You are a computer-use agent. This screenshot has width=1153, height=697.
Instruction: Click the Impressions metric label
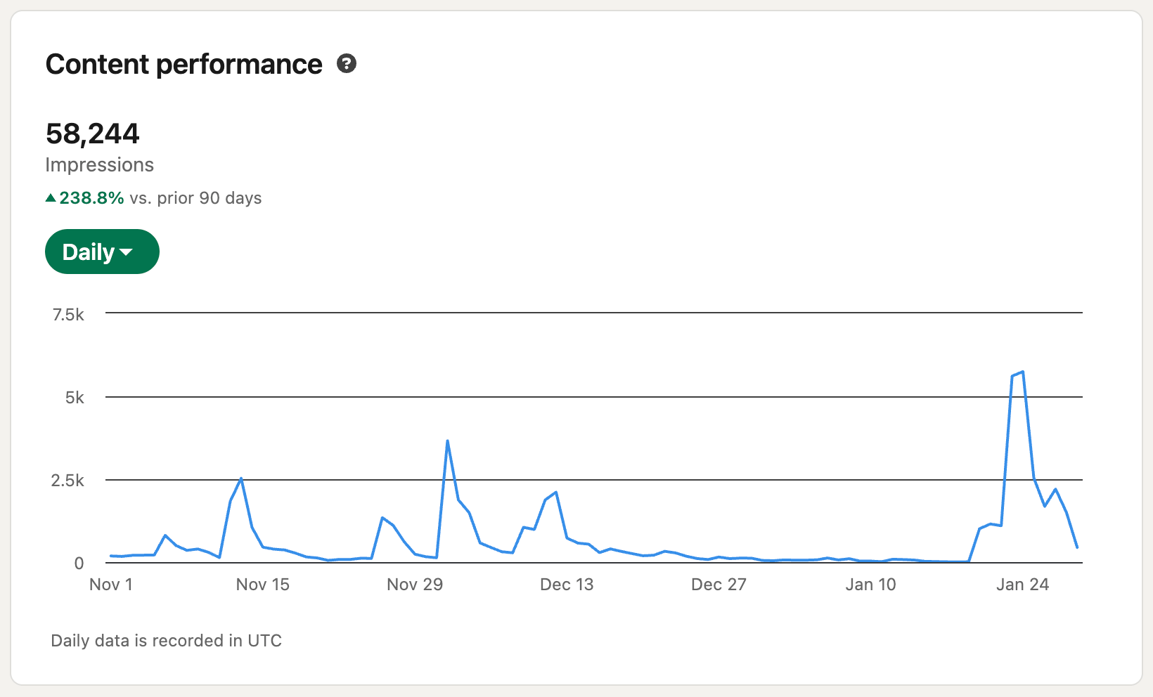tap(99, 164)
